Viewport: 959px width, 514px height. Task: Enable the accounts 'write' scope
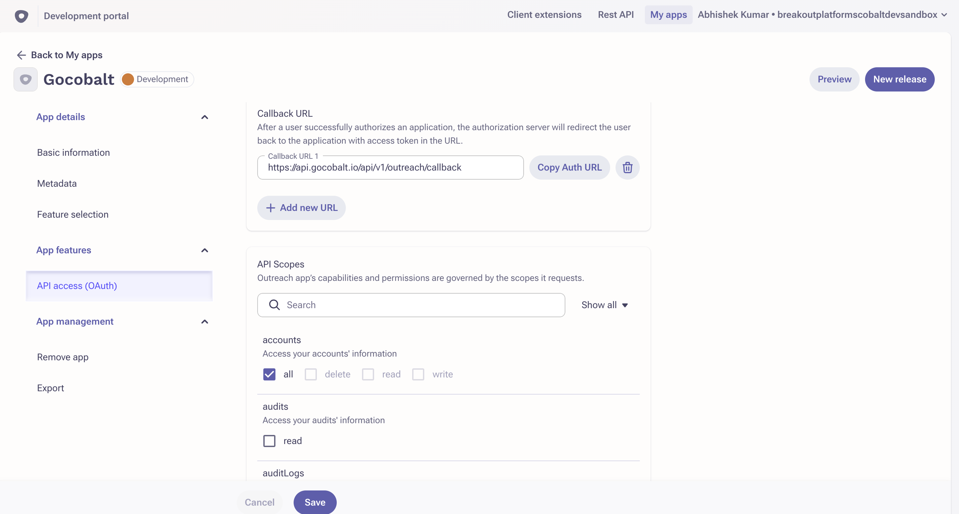tap(418, 374)
